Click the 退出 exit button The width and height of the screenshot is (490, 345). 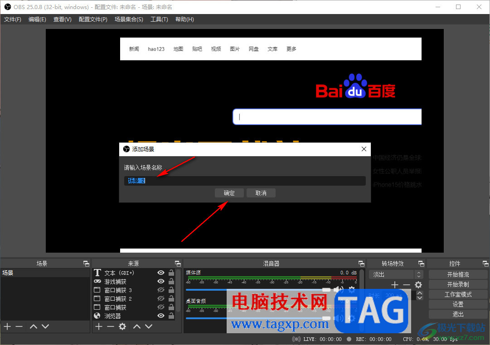458,314
